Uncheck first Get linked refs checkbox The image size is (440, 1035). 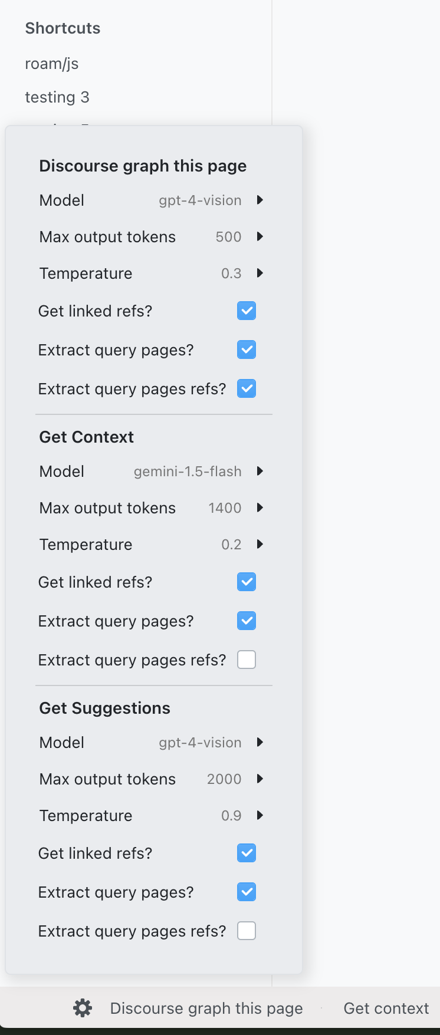[247, 311]
